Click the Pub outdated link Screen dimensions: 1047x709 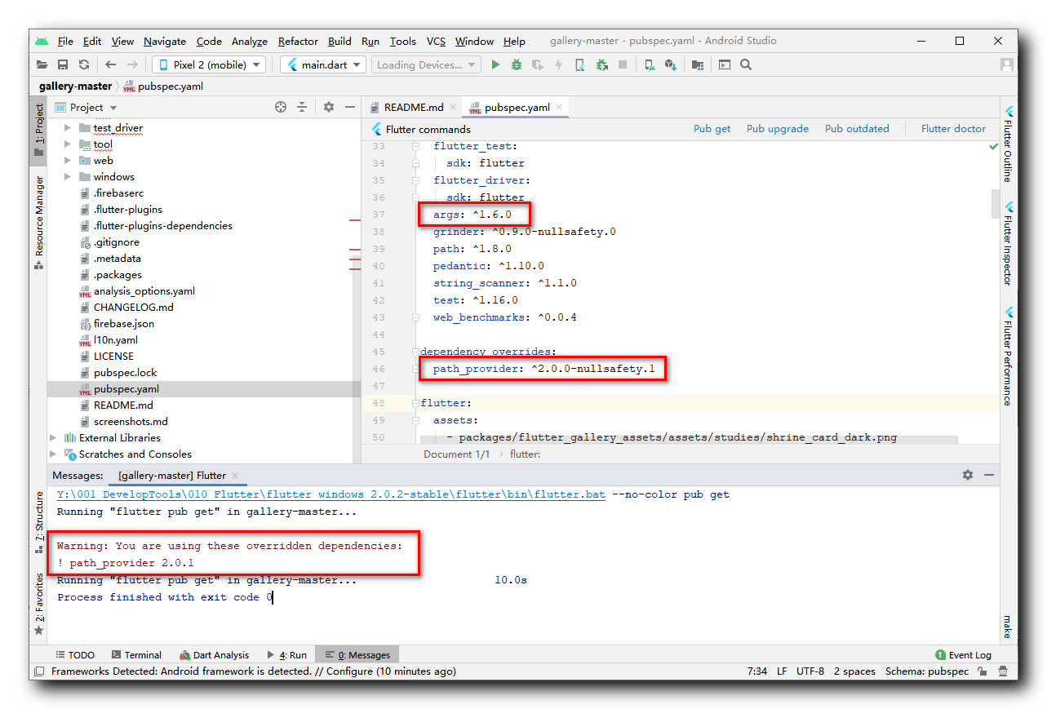(x=857, y=129)
